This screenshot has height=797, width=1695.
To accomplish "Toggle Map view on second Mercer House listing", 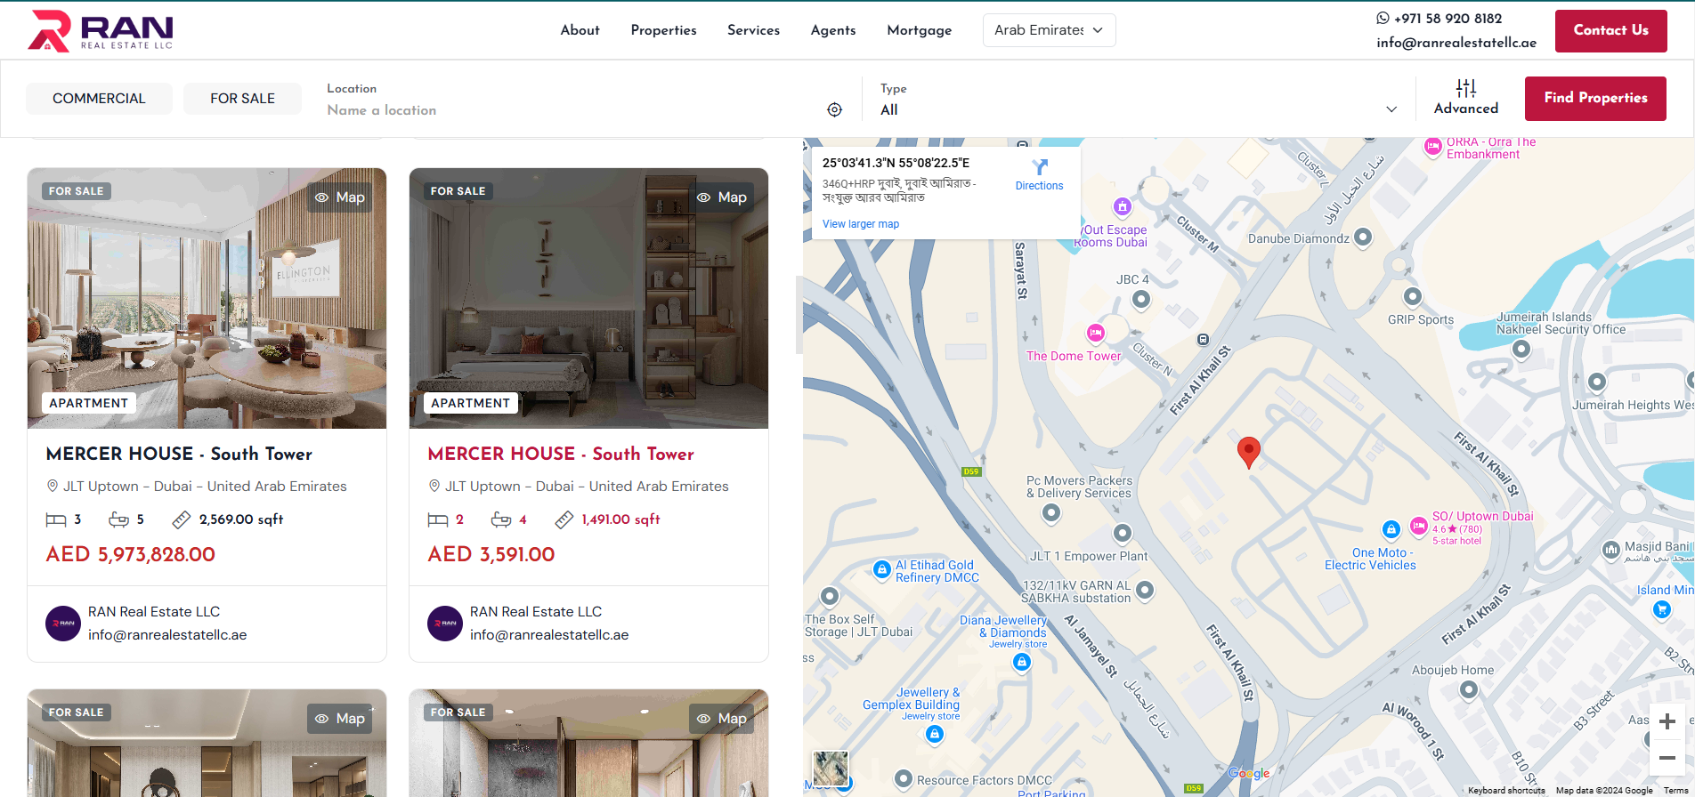I will pos(722,197).
